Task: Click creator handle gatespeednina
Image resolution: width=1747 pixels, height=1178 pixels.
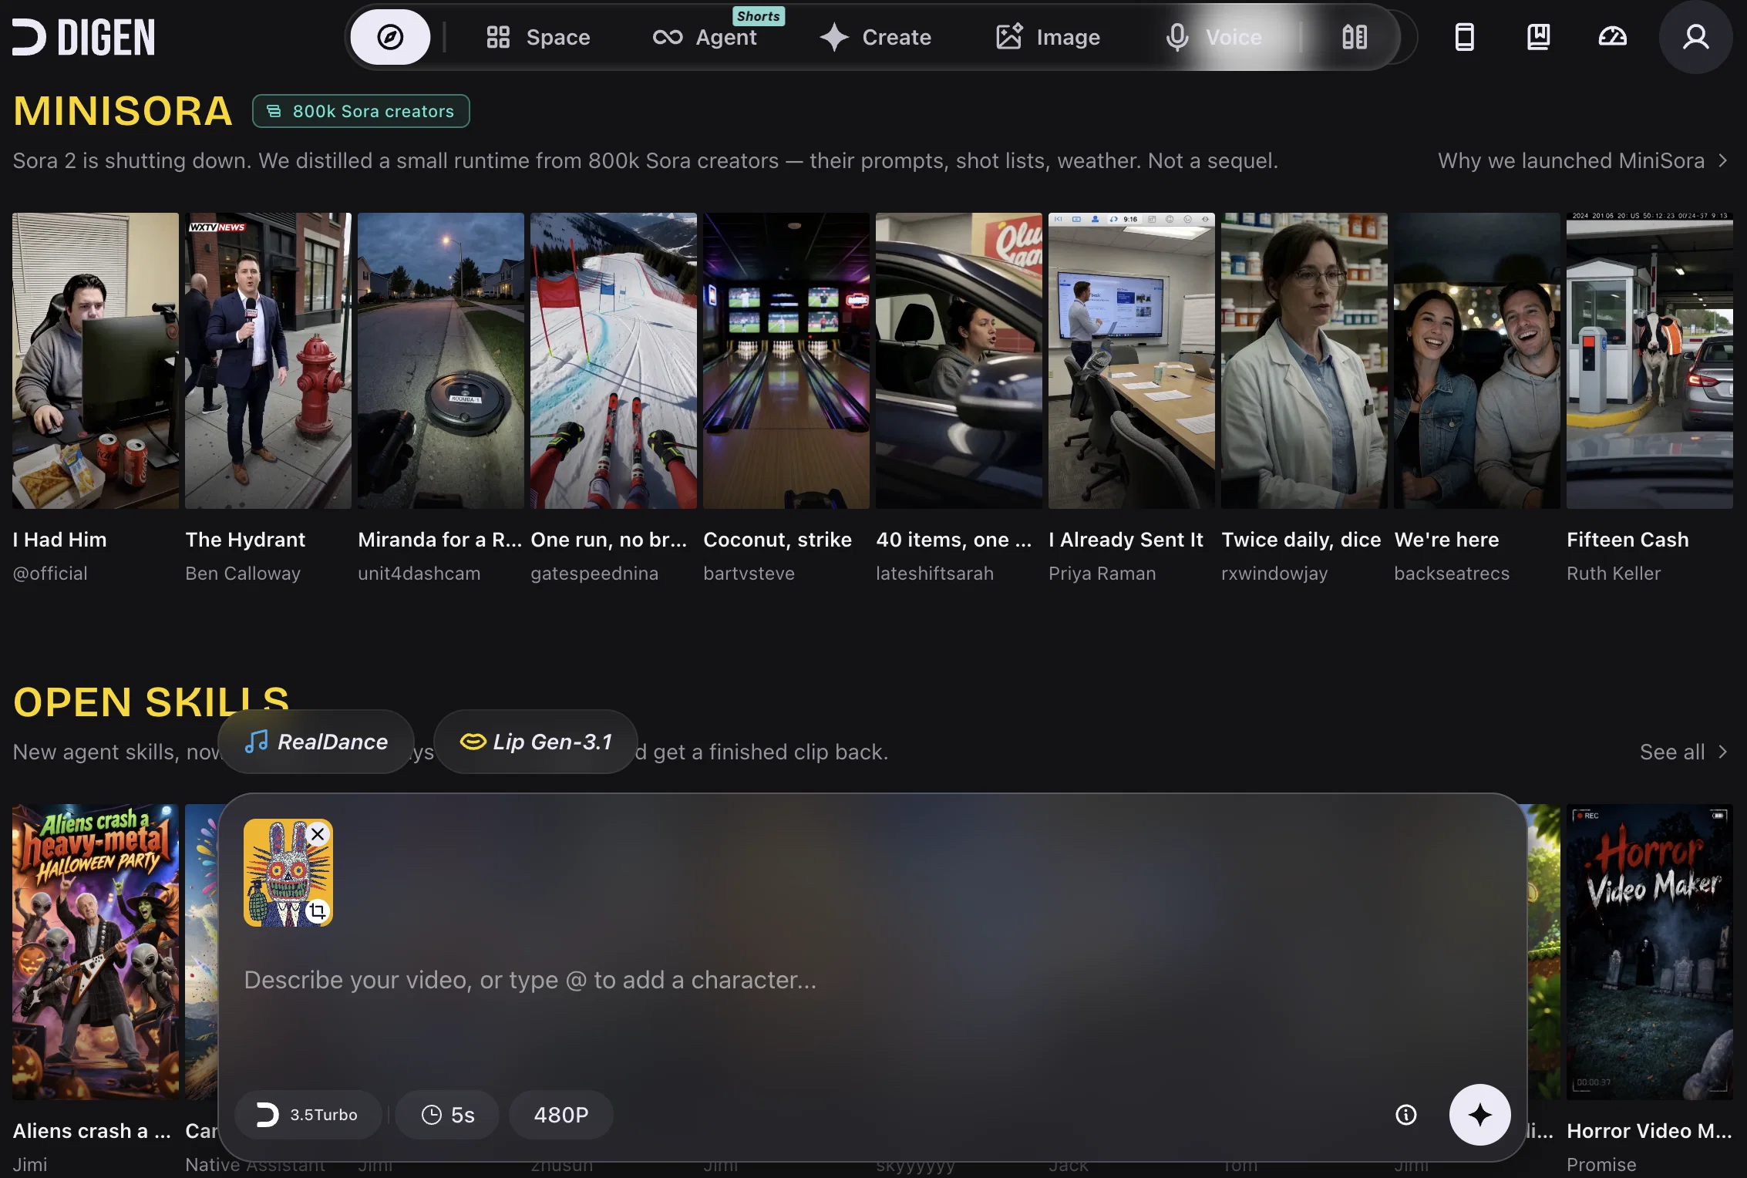Action: tap(594, 574)
